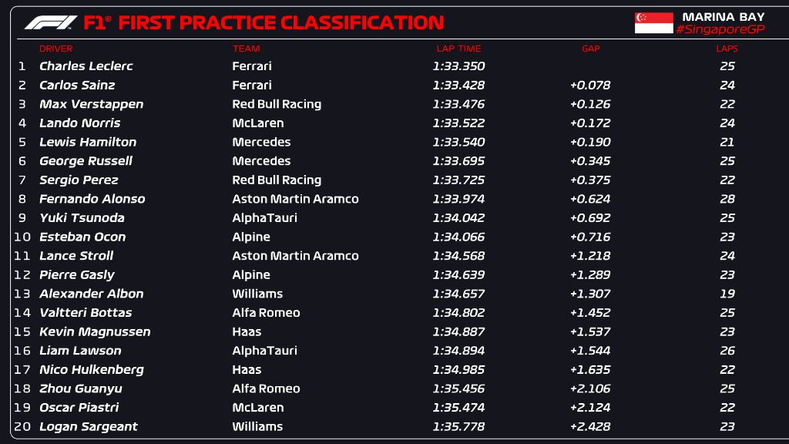Image resolution: width=789 pixels, height=444 pixels.
Task: Click the DRIVER column header
Action: click(x=55, y=49)
